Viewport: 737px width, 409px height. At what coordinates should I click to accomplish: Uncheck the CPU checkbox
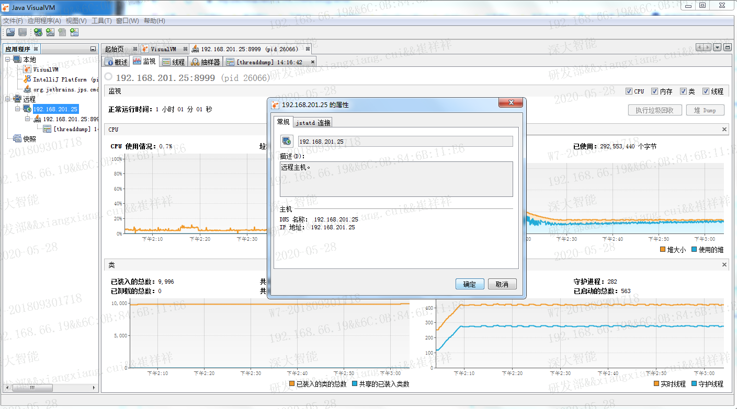[x=629, y=91]
